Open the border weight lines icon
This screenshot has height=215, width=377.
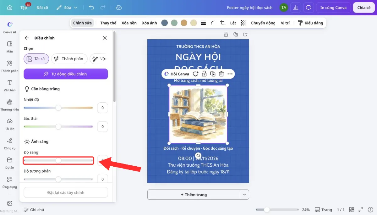(203, 23)
